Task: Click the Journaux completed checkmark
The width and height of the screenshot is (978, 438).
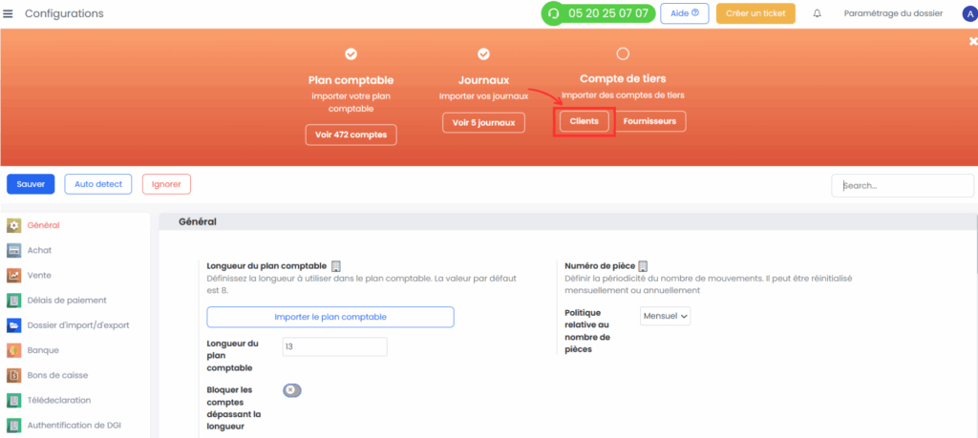Action: [x=483, y=54]
